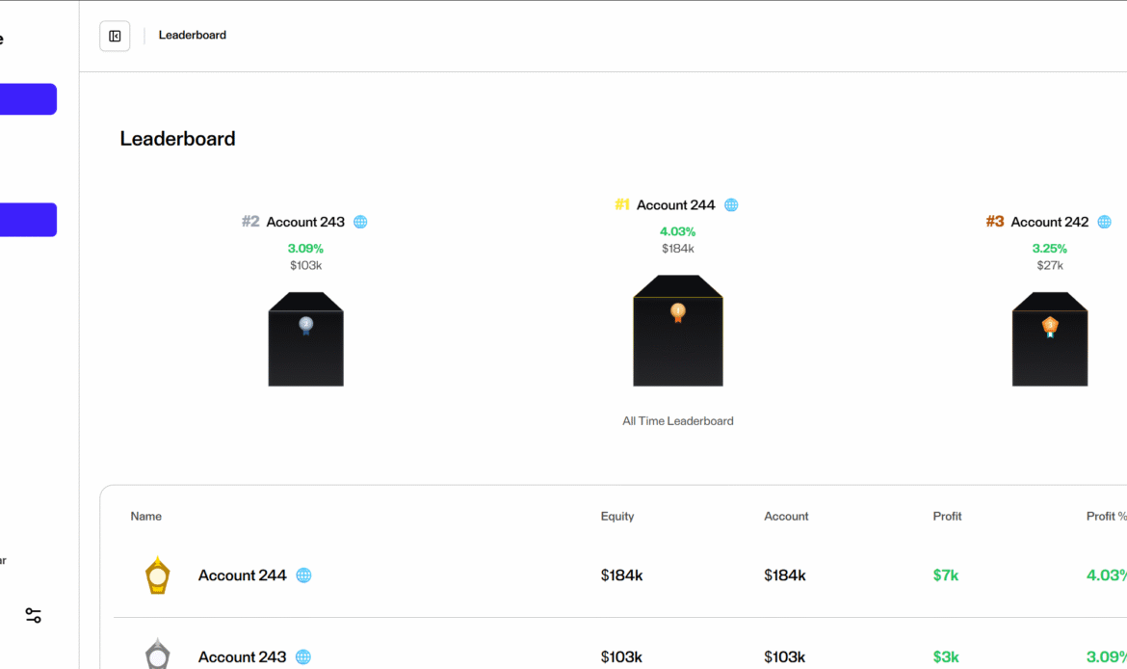Click the #2 podium block for Account 243
This screenshot has height=669, width=1127.
(305, 347)
